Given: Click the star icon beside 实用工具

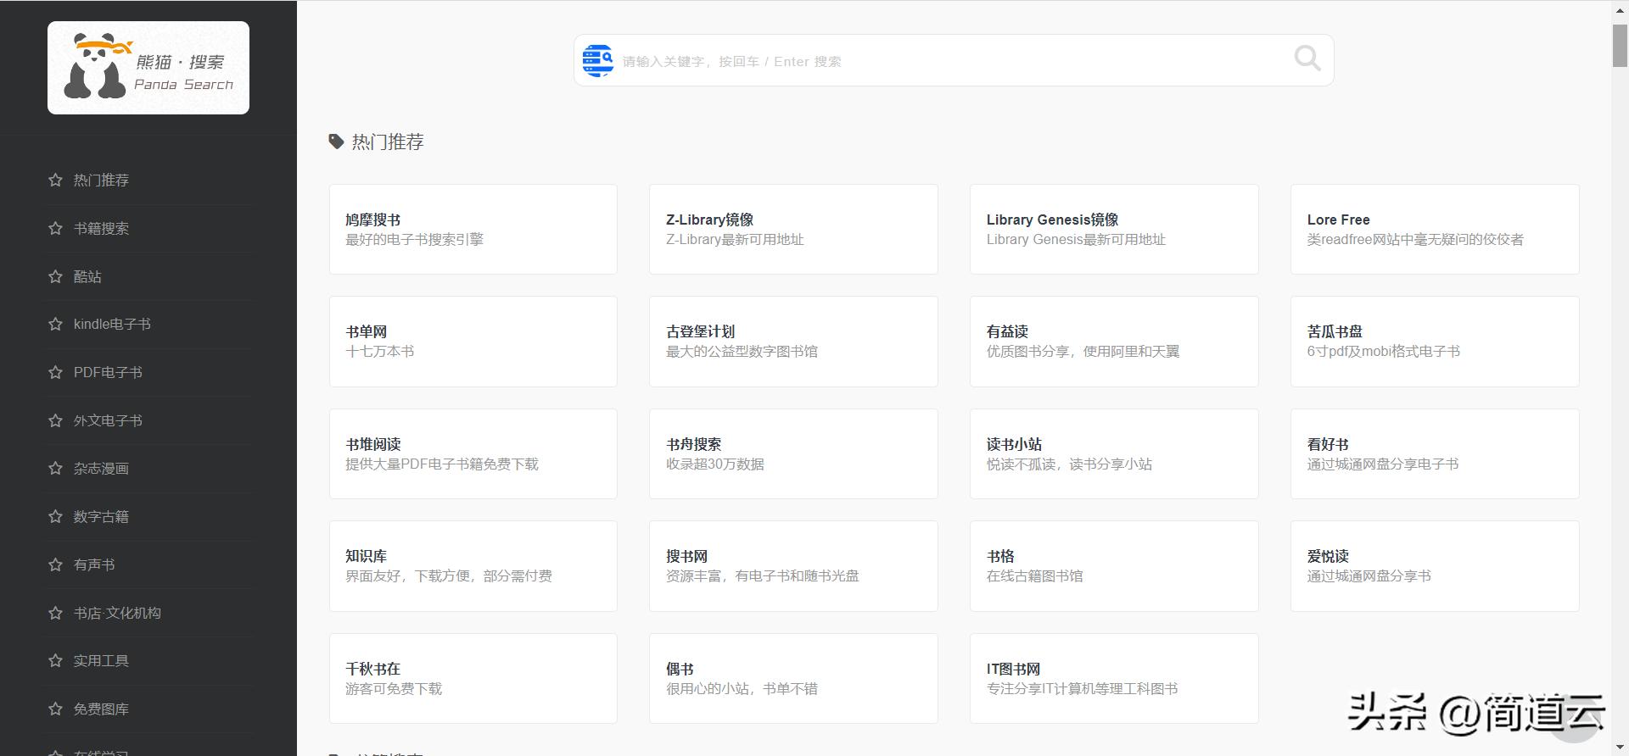Looking at the screenshot, I should point(55,660).
